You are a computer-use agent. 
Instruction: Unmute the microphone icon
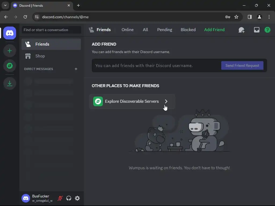coord(60,198)
